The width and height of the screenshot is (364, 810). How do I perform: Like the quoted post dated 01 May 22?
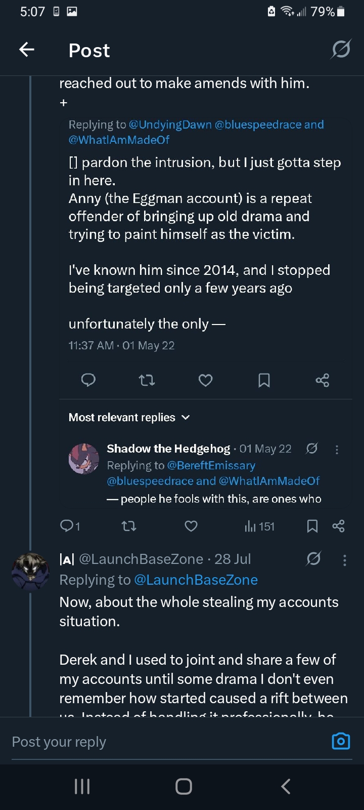(x=205, y=380)
